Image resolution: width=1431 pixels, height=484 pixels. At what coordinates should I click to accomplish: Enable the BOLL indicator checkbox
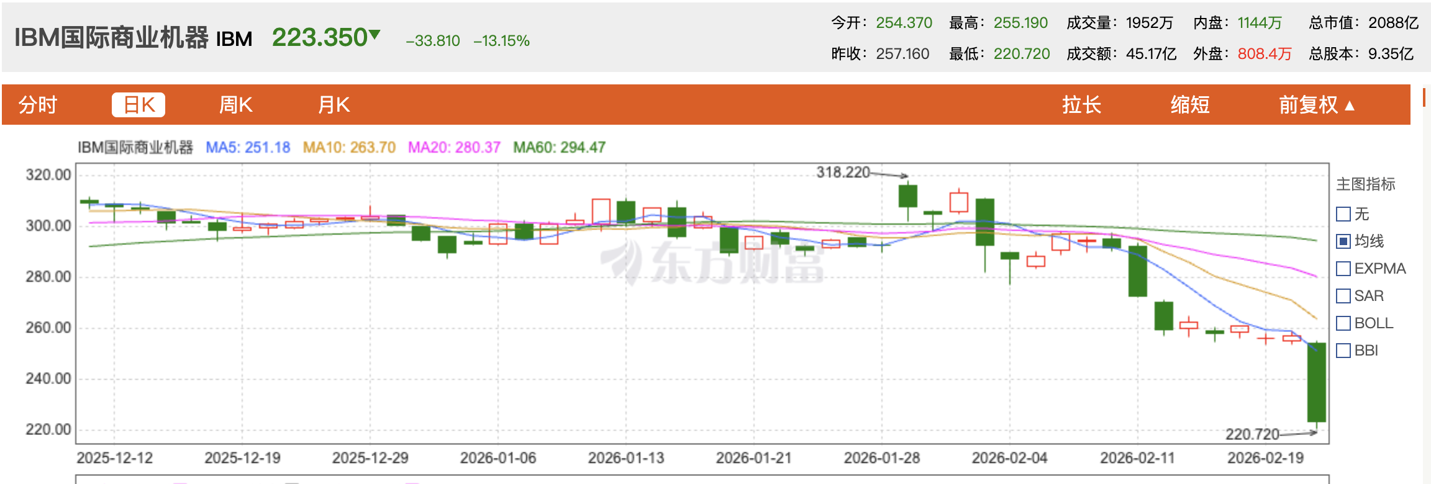pyautogui.click(x=1343, y=323)
